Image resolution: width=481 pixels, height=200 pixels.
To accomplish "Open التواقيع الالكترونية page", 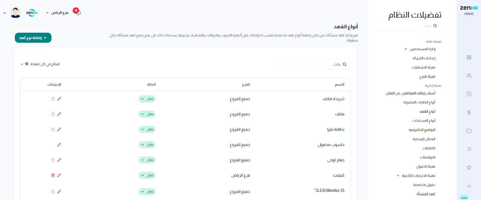I will 422,130.
